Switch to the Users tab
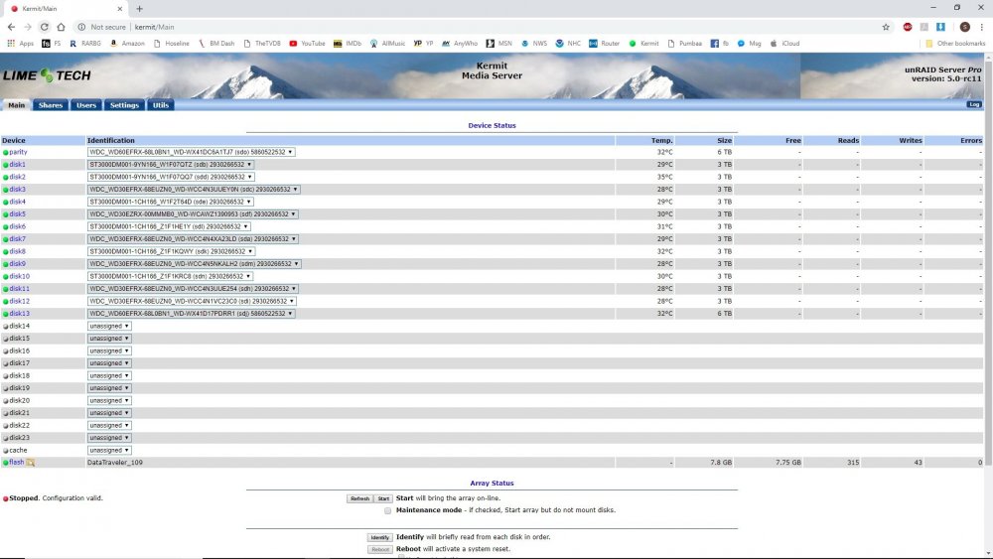 pos(86,105)
